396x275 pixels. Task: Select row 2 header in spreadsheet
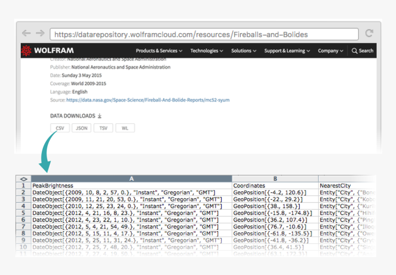pos(23,193)
